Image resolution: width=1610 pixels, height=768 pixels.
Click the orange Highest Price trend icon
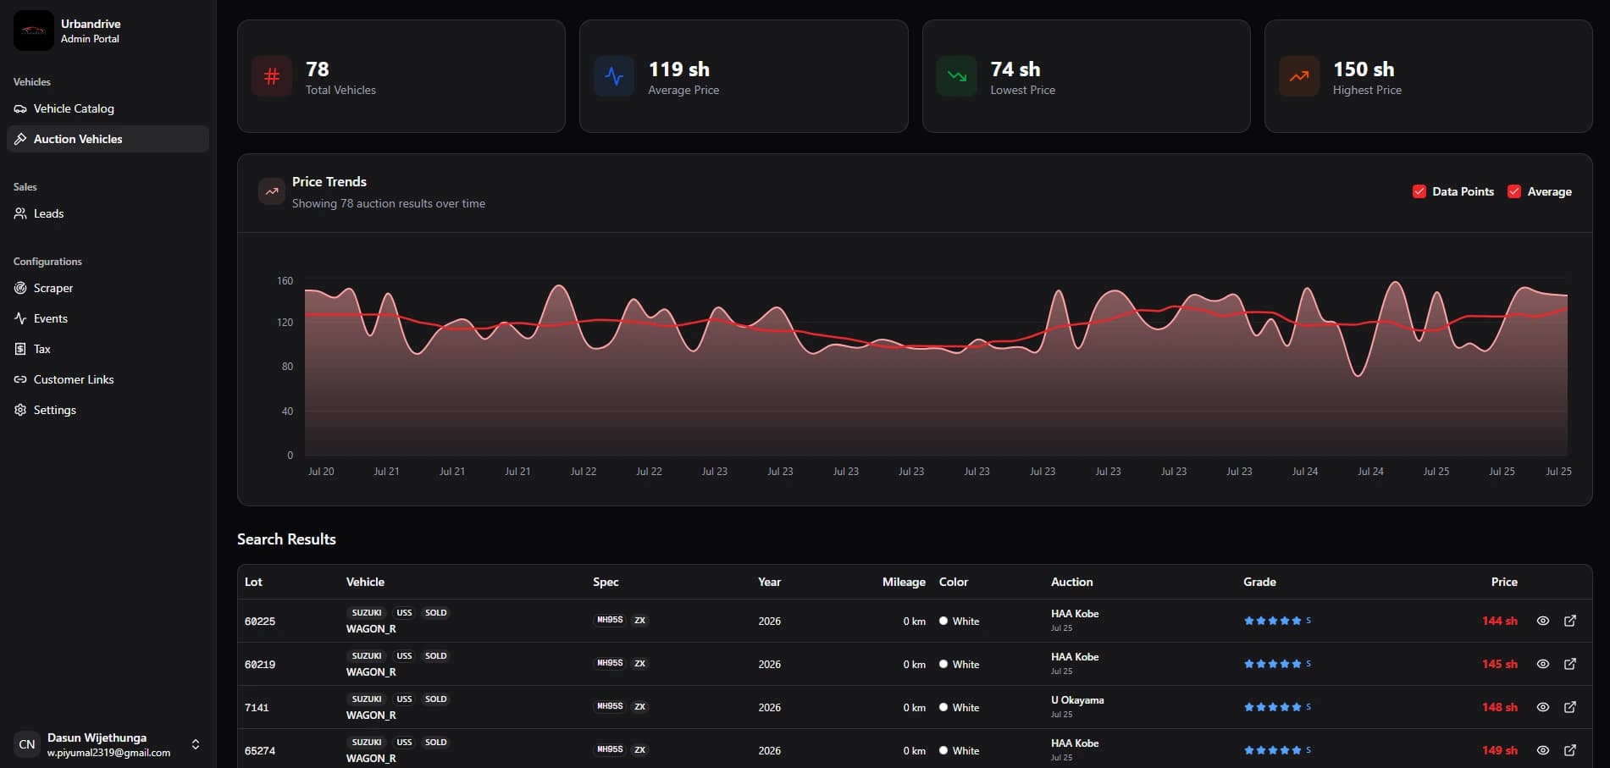click(x=1299, y=77)
